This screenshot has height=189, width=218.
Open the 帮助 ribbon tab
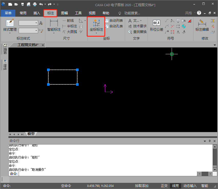(106, 13)
